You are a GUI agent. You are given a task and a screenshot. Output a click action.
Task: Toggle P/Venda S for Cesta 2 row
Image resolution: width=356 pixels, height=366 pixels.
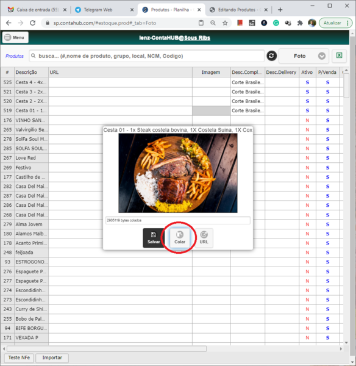(x=327, y=101)
